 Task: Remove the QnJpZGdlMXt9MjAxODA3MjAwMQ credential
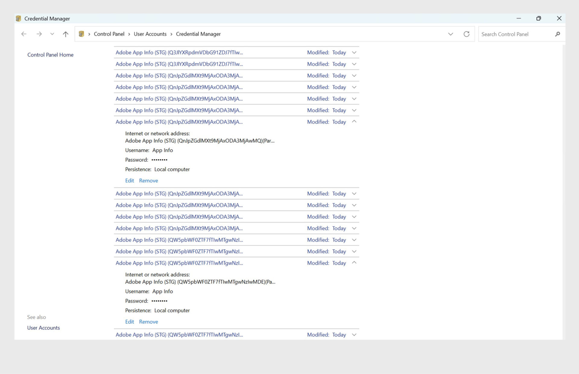click(148, 181)
